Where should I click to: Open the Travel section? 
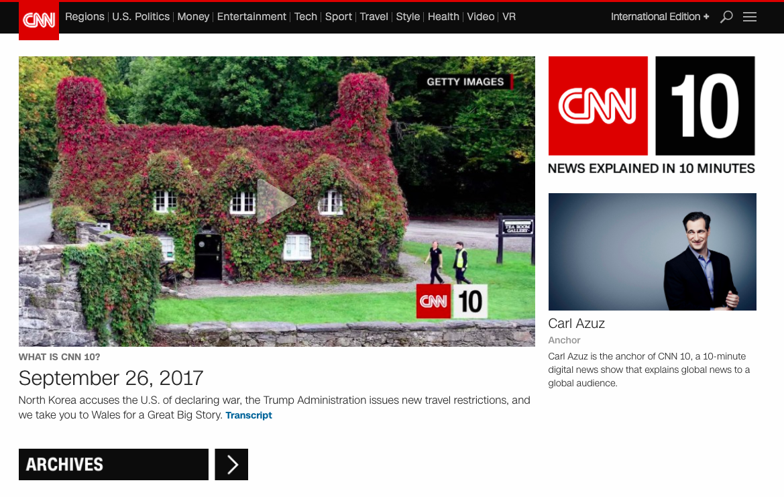click(374, 17)
